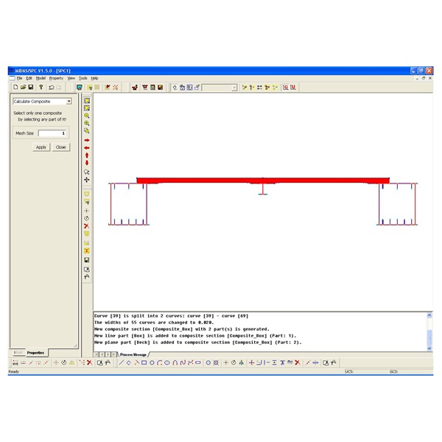Image resolution: width=442 pixels, height=442 pixels.
Task: Click the blue monitor display icon in top toolbar
Action: [x=80, y=88]
